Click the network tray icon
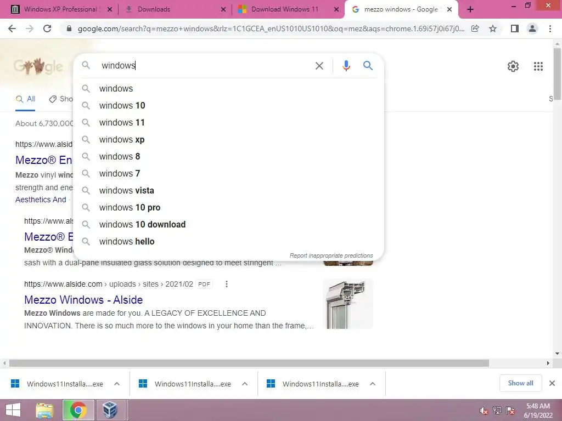Image resolution: width=562 pixels, height=421 pixels. [497, 411]
